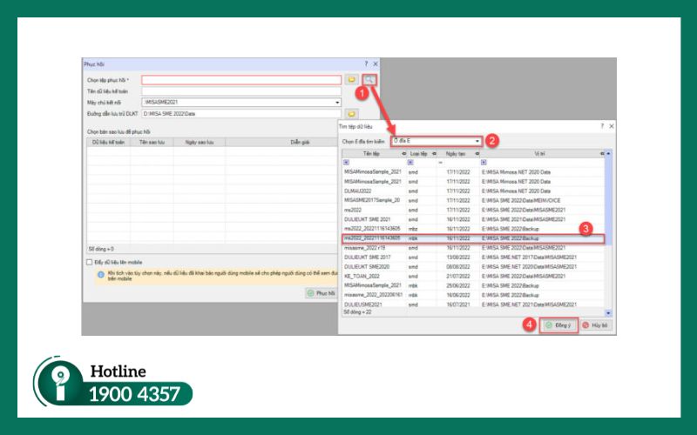The image size is (697, 435).
Task: Open help in the Tìm tệp dữ liệu dialog
Action: (x=602, y=126)
